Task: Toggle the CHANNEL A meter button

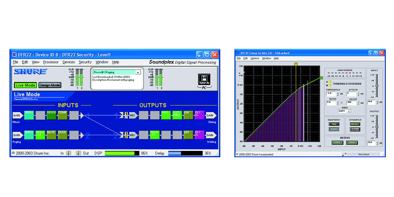Action: click(337, 143)
